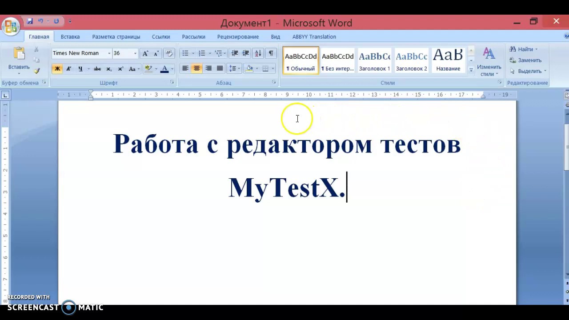Toggle italic К formatting
569x320 pixels.
[x=68, y=69]
